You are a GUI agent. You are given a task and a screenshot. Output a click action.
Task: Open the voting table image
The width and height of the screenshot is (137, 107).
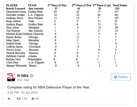pos(69,36)
